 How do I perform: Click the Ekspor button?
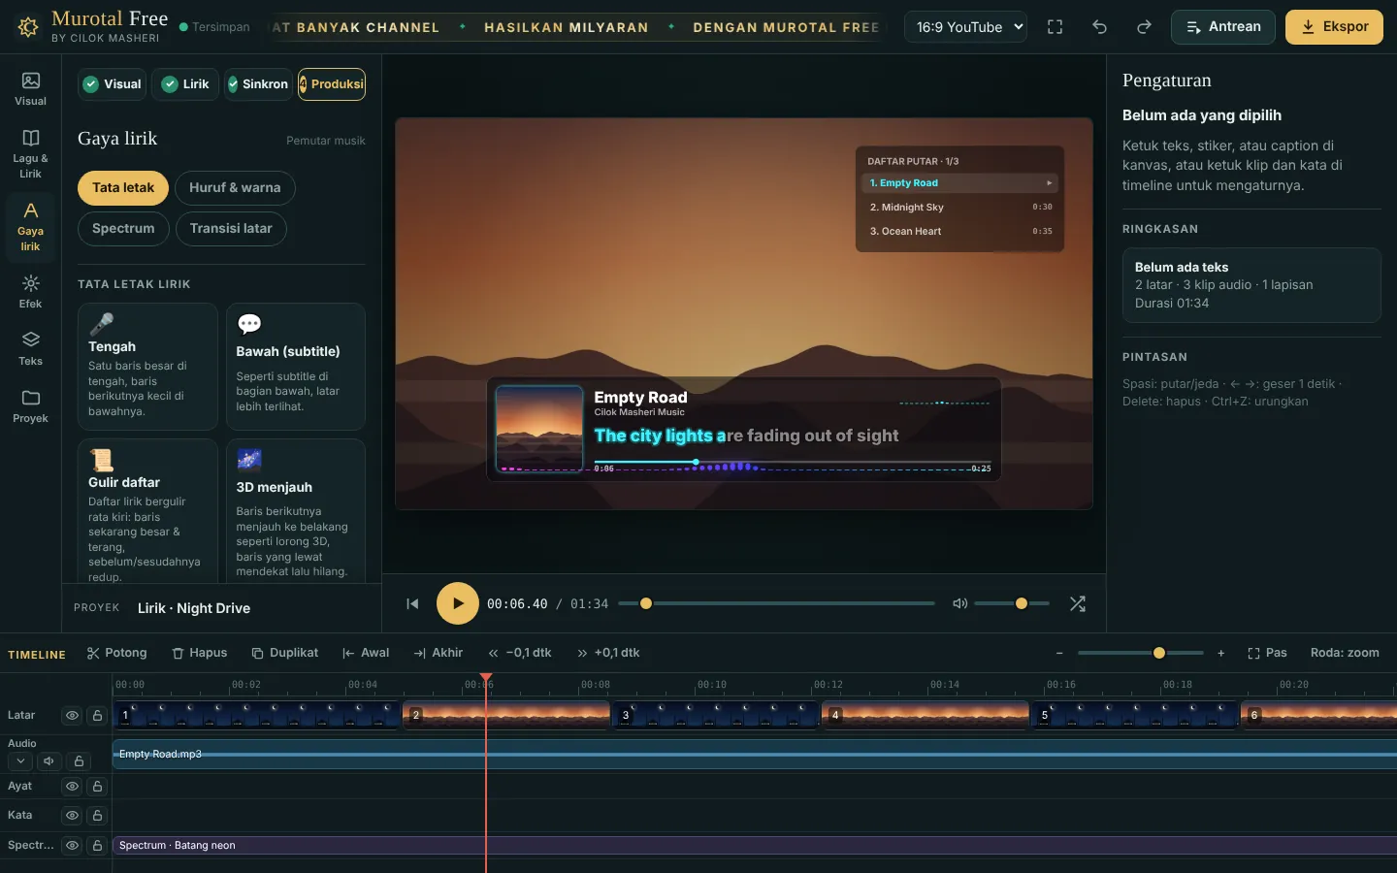click(1334, 27)
